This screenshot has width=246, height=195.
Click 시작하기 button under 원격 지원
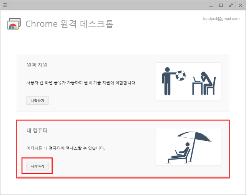[38, 100]
